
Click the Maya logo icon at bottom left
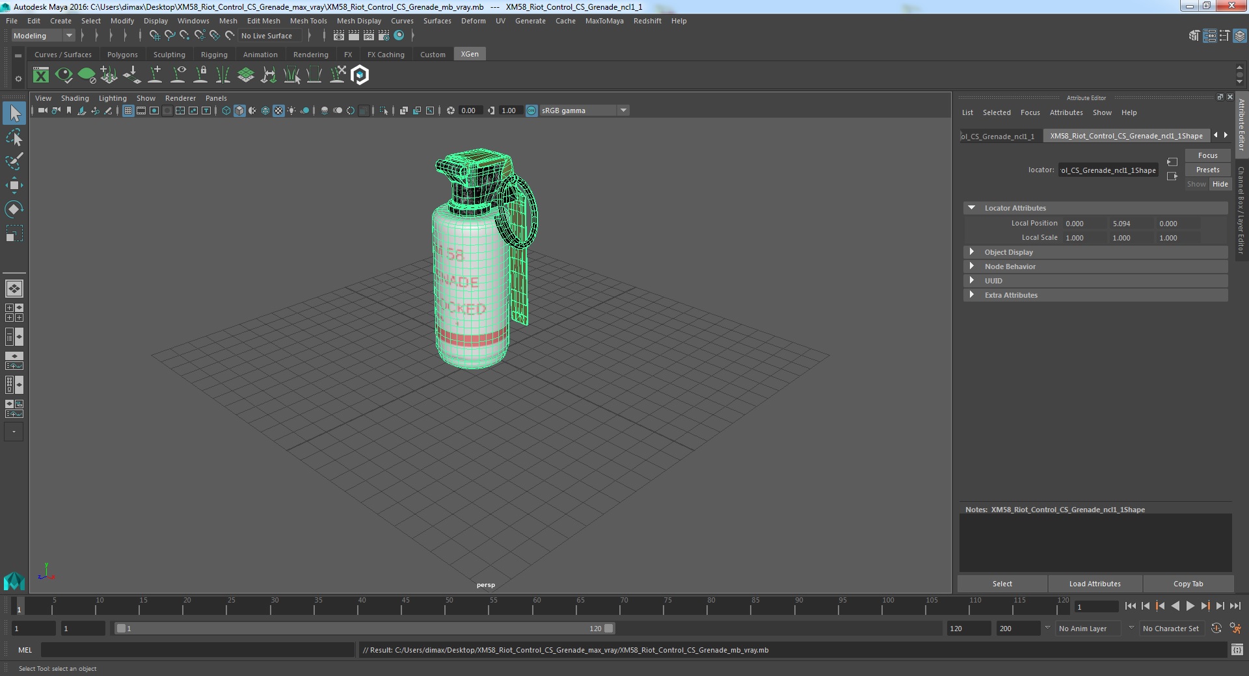tap(14, 580)
